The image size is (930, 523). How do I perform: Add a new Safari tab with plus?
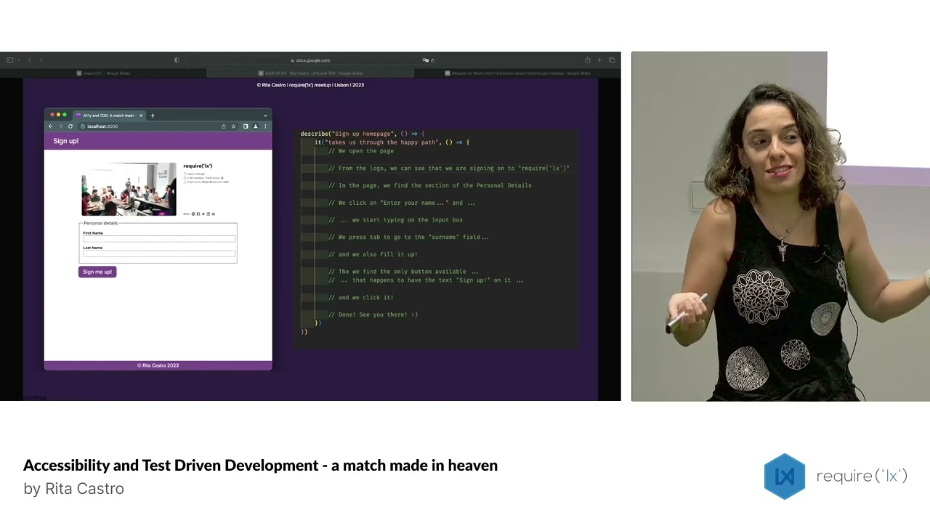tap(599, 60)
